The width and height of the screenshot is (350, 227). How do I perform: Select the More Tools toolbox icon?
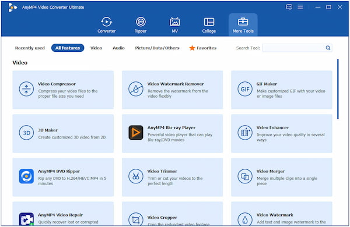coord(243,22)
